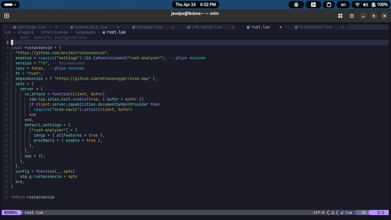The height and width of the screenshot is (220, 391).
Task: Click the lua filetype indicator in statusline
Action: pyautogui.click(x=346, y=213)
